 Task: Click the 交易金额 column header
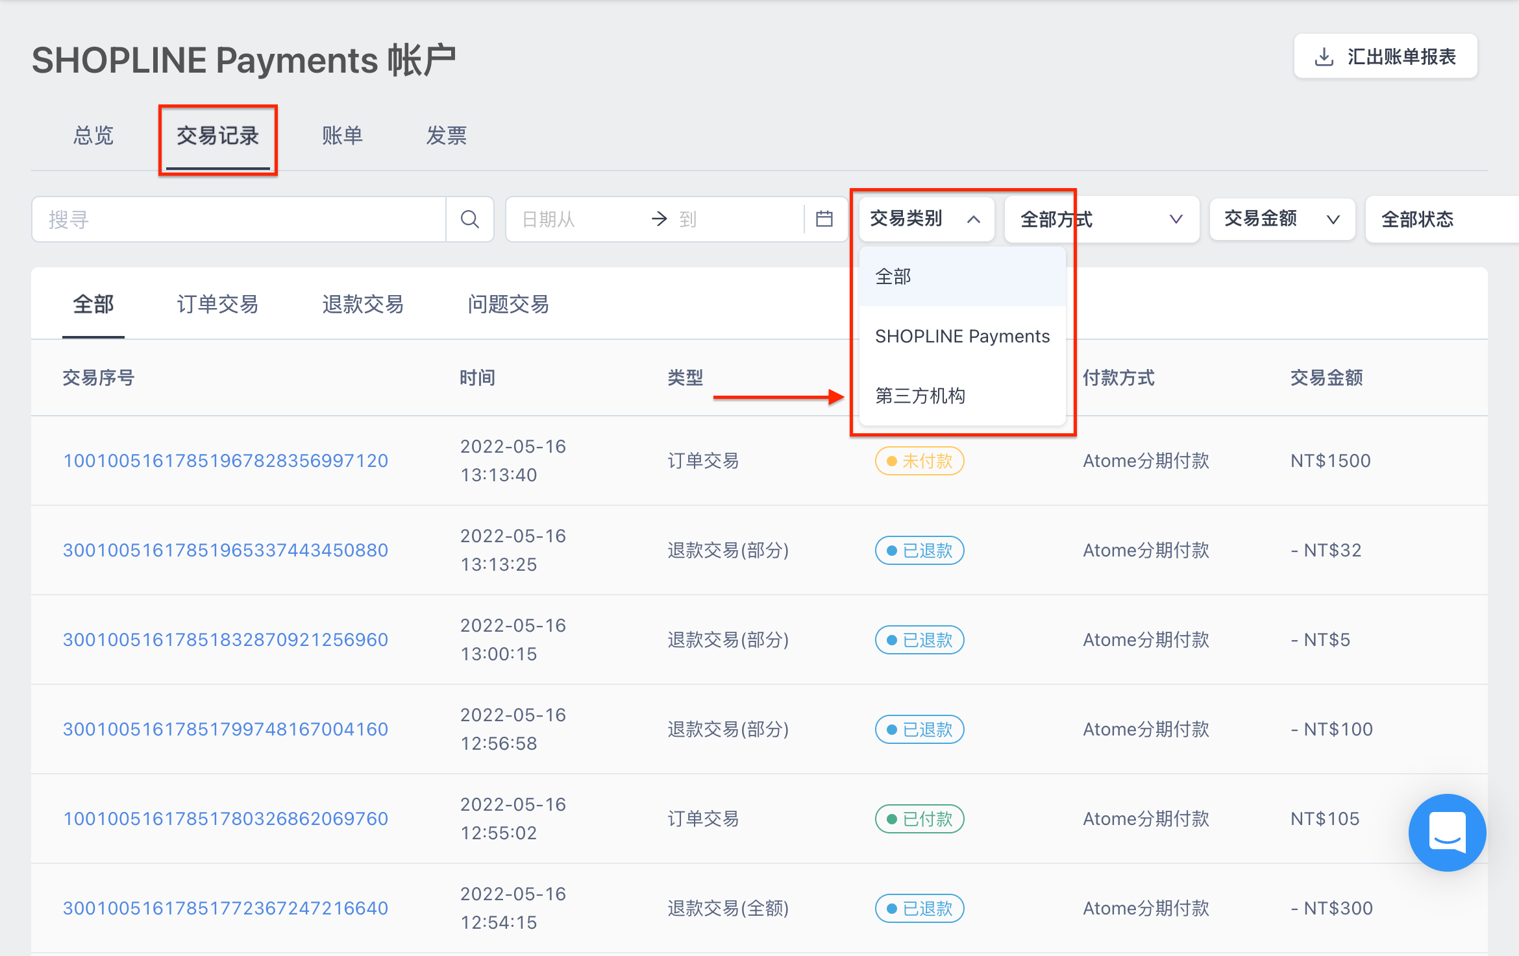(1326, 377)
